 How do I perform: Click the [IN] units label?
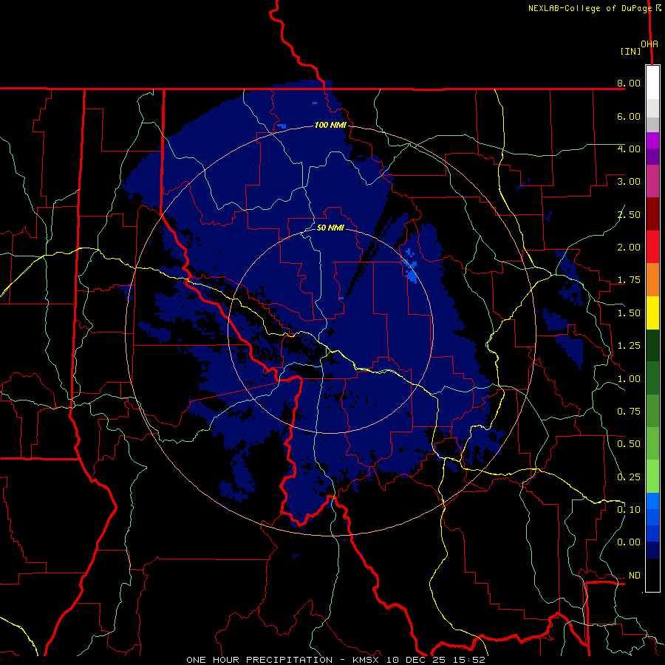630,51
